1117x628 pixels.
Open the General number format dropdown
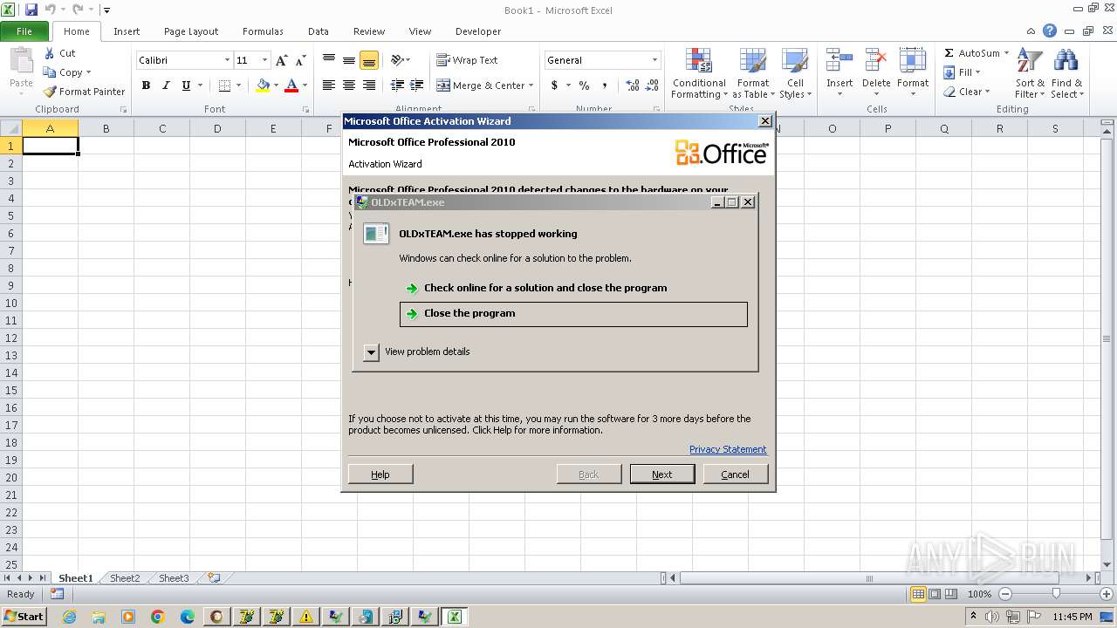coord(654,60)
